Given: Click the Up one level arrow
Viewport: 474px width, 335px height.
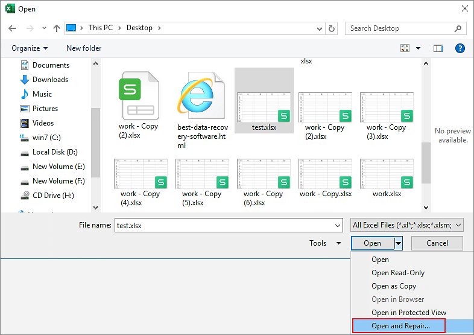Looking at the screenshot, I should 56,28.
